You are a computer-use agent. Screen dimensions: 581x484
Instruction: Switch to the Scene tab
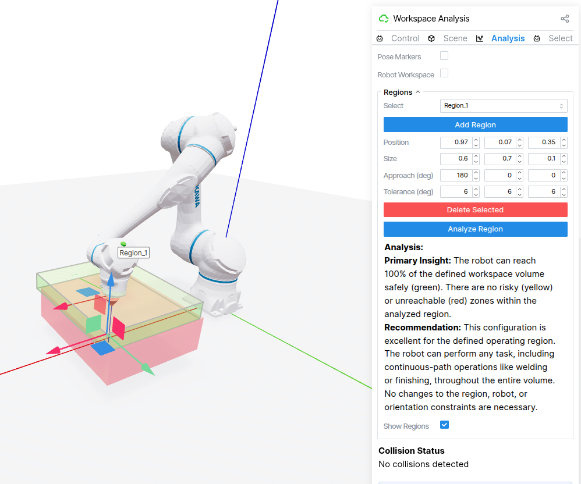click(455, 38)
